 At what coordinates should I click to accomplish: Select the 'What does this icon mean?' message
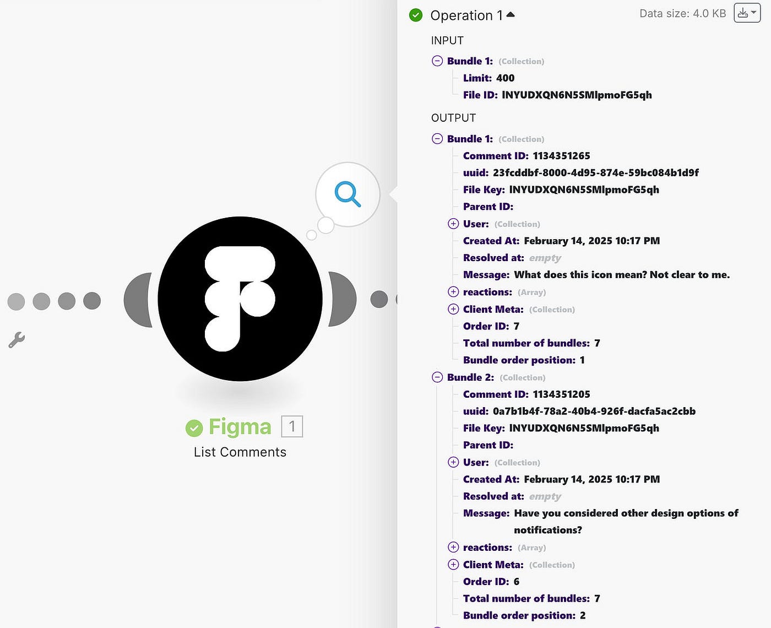pyautogui.click(x=622, y=275)
